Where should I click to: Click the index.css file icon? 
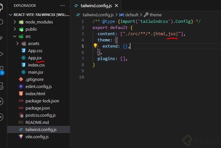pos(24,65)
